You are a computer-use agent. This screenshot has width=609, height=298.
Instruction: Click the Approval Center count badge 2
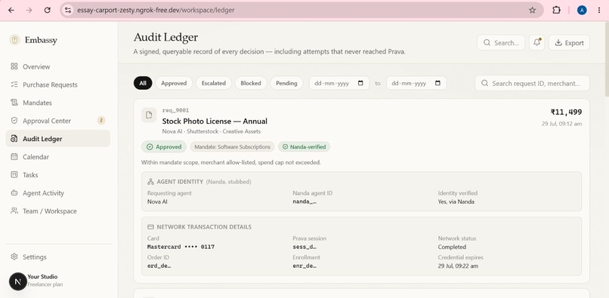[101, 121]
